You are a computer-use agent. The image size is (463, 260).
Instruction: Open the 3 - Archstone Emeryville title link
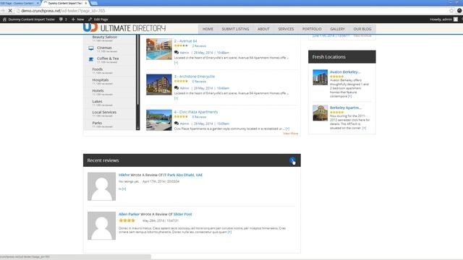[x=195, y=77]
